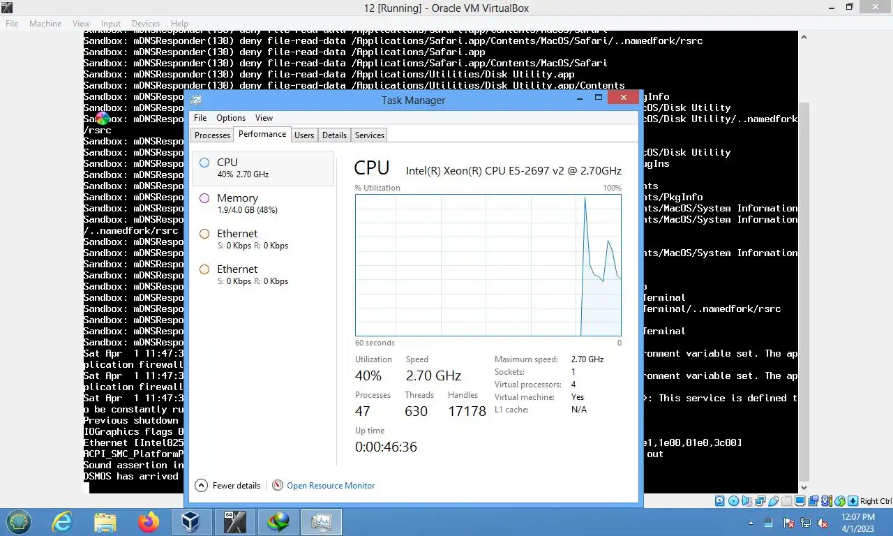
Task: Click the Speed value 2.70 GHz
Action: click(433, 375)
